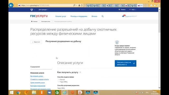Open the Yandex taskbar icon
Image resolution: width=169 pixels, height=95 pixels.
(x=80, y=93)
